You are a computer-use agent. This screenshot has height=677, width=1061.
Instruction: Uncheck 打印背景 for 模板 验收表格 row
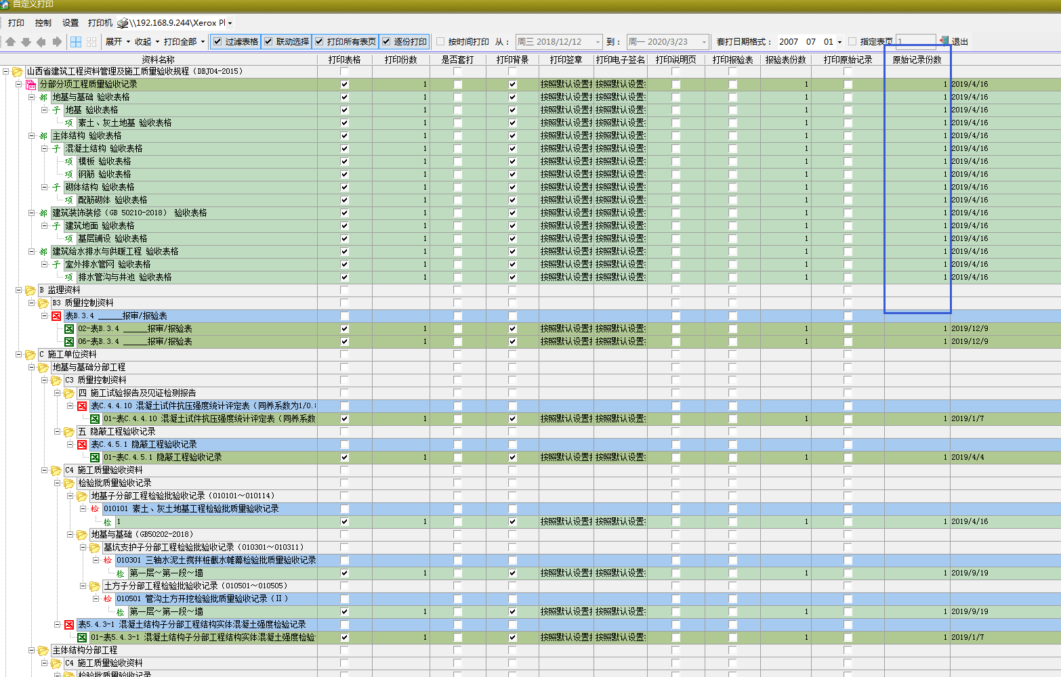512,161
